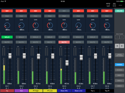The image size is (125, 93).
Task: Unmute CH 5 Bass Mic
Action: pos(64,42)
